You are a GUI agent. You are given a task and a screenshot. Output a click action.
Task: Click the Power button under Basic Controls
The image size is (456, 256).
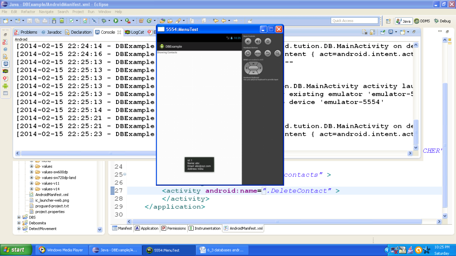268,41
